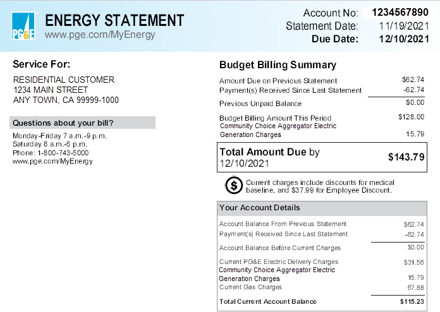Click the PG&E logo
Screen dimensions: 440x312
24,26
